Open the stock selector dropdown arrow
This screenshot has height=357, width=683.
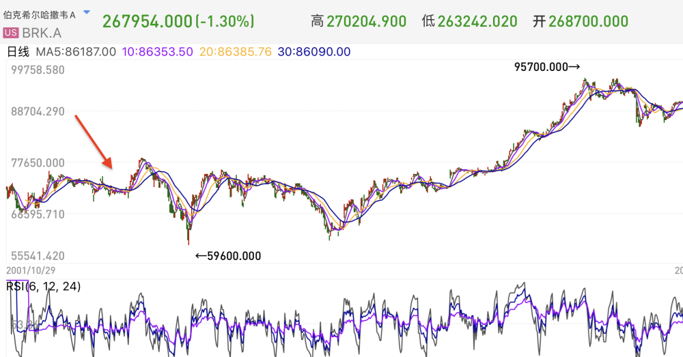click(87, 12)
